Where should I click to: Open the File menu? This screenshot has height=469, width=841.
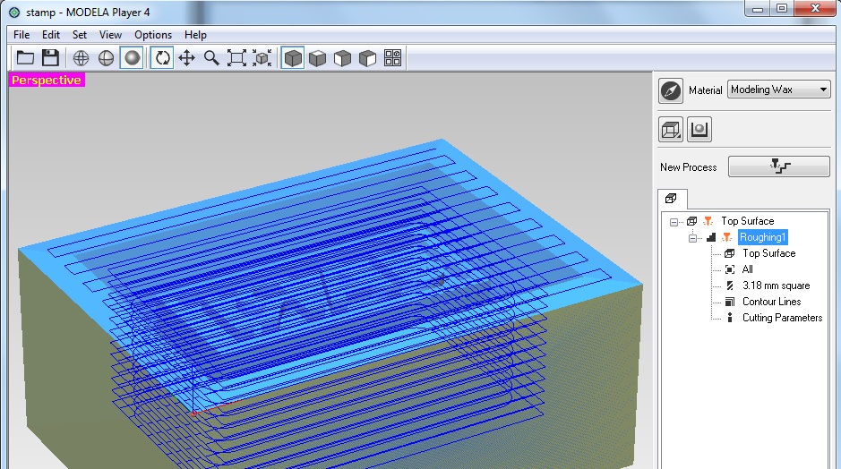pos(21,34)
